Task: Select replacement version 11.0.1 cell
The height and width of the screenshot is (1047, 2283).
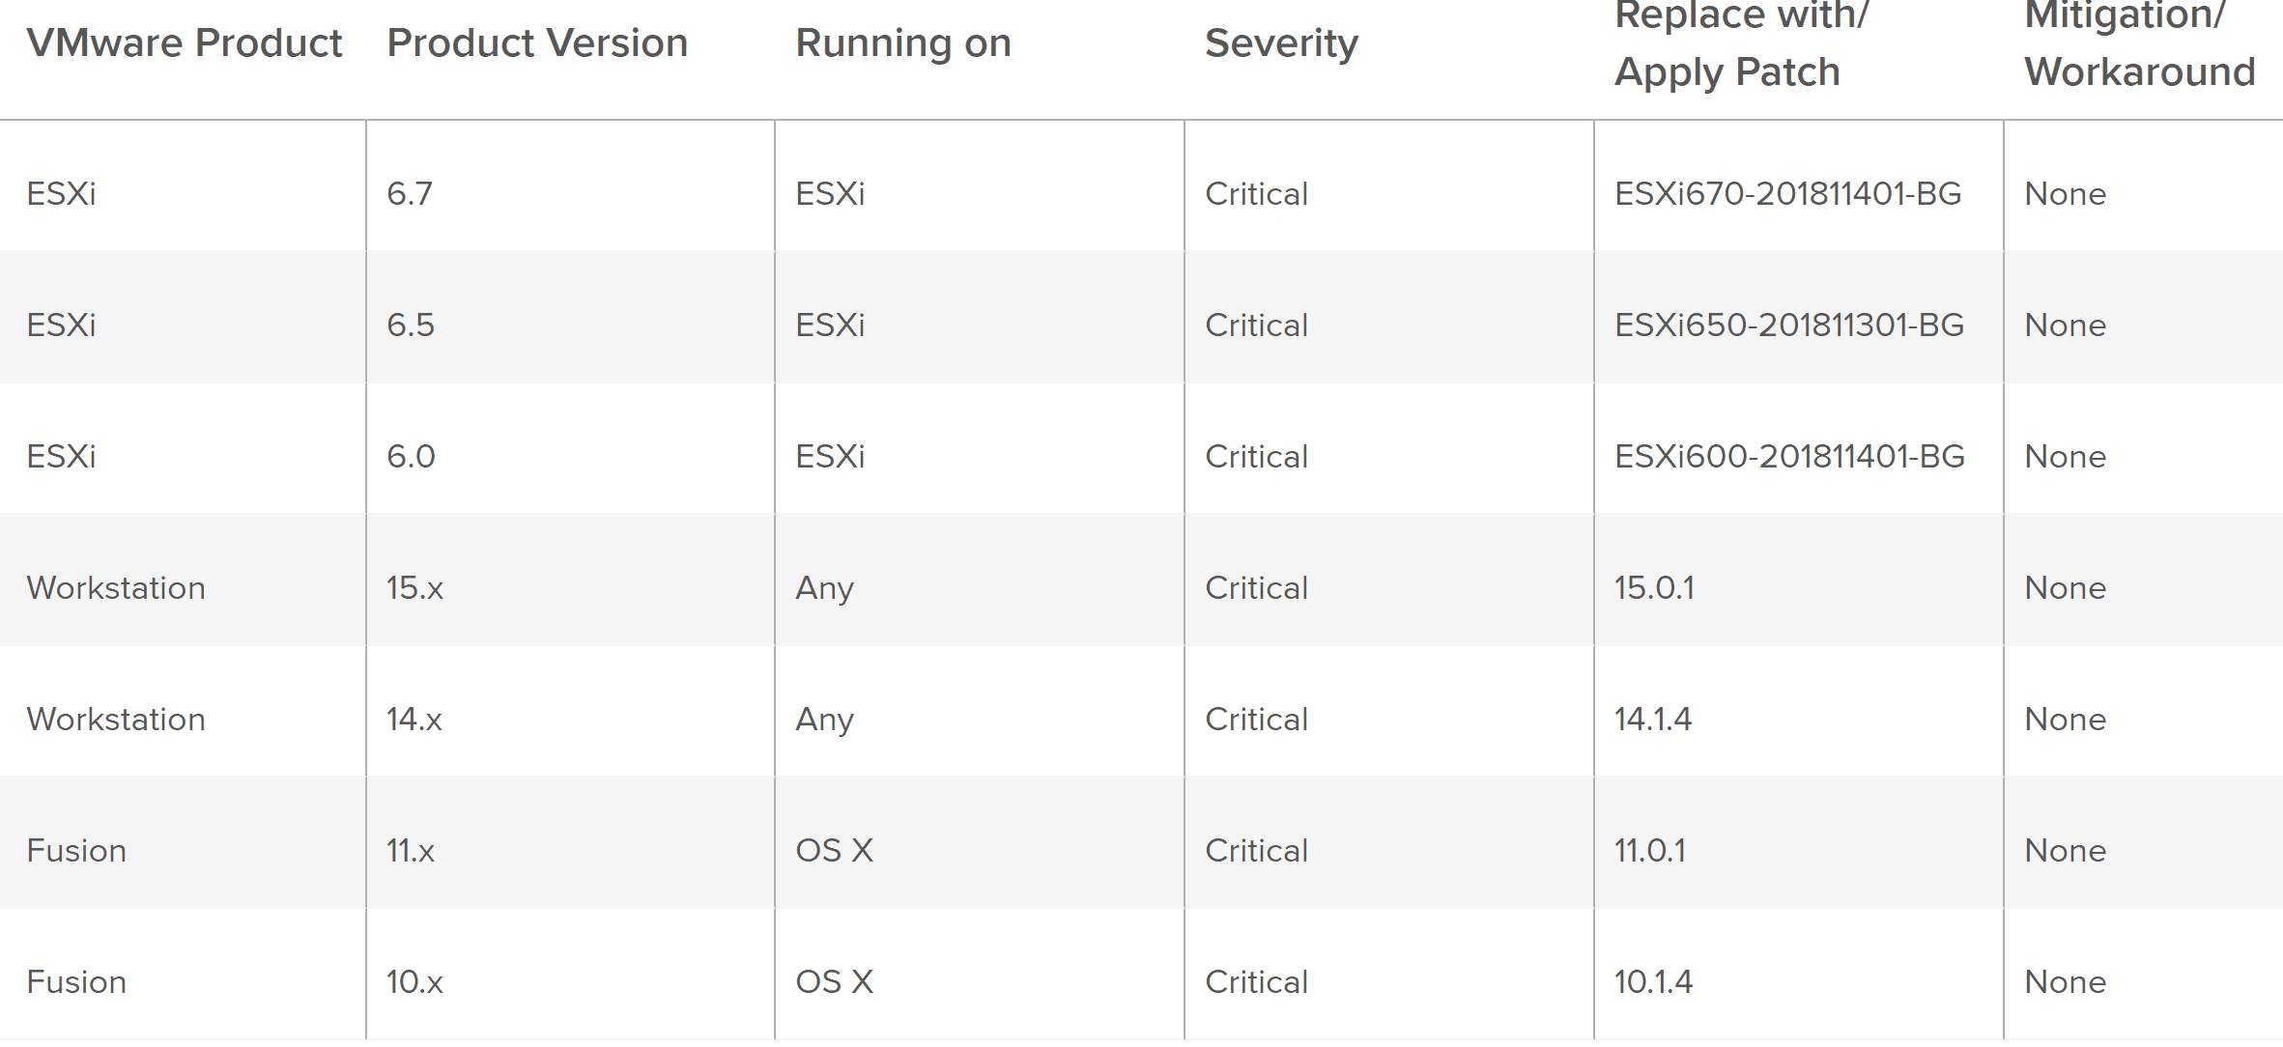Action: point(1650,851)
